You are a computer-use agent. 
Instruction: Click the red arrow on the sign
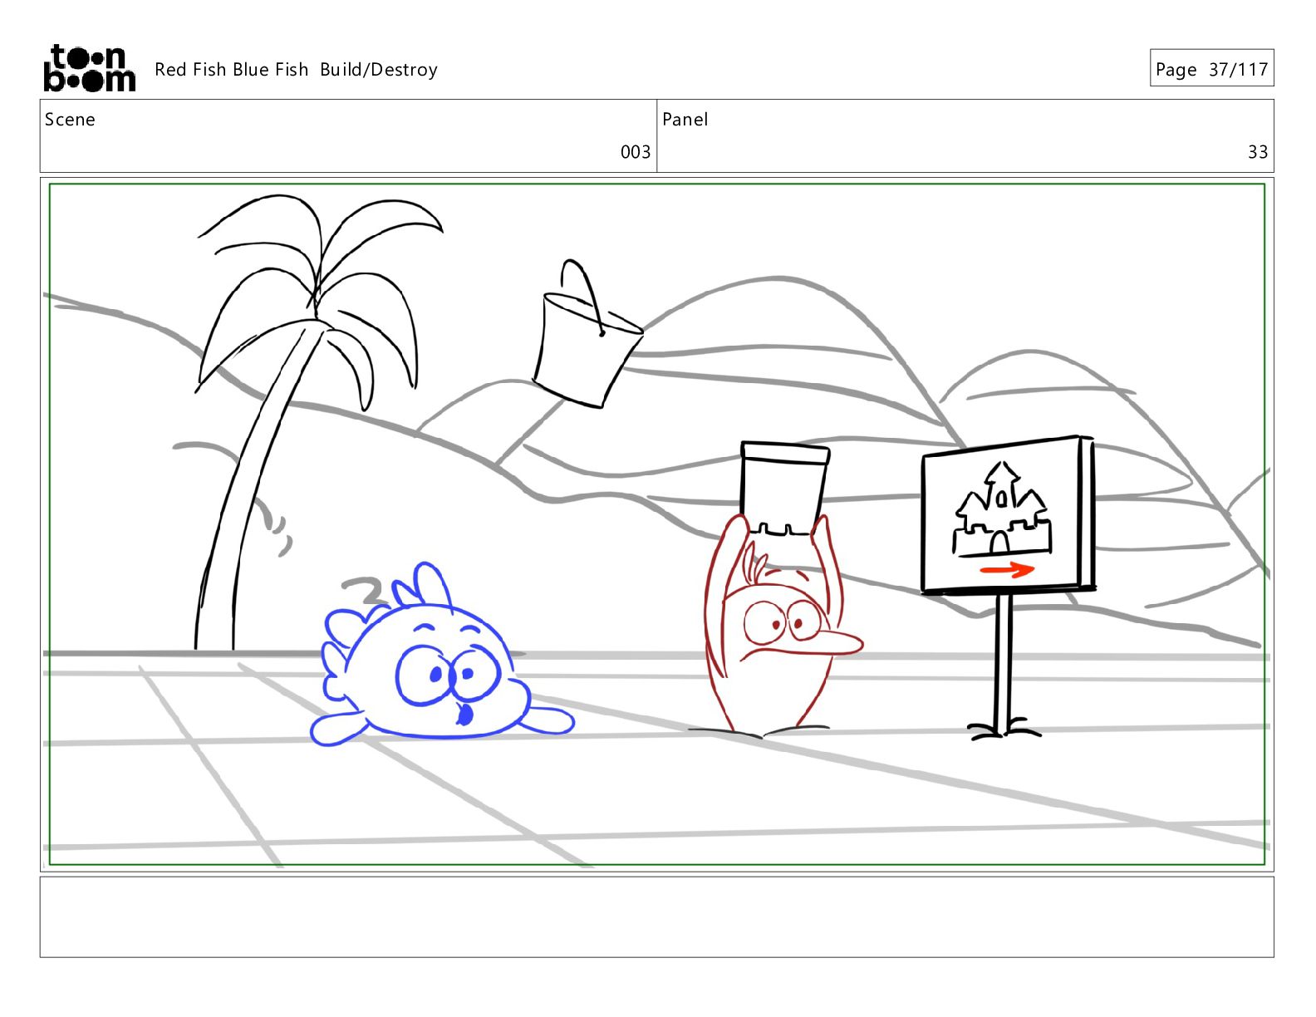pos(1007,570)
